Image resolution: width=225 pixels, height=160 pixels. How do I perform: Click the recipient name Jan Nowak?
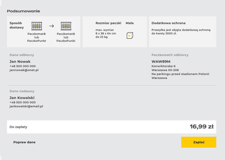(x=20, y=61)
